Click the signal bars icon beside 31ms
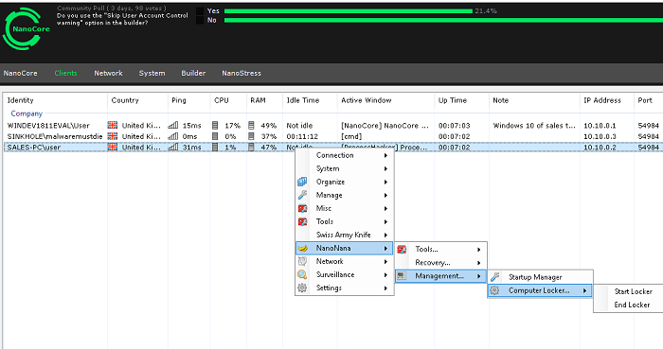The image size is (663, 349). pyautogui.click(x=173, y=148)
